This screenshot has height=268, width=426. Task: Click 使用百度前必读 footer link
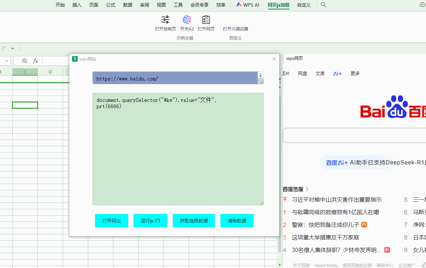point(357,265)
